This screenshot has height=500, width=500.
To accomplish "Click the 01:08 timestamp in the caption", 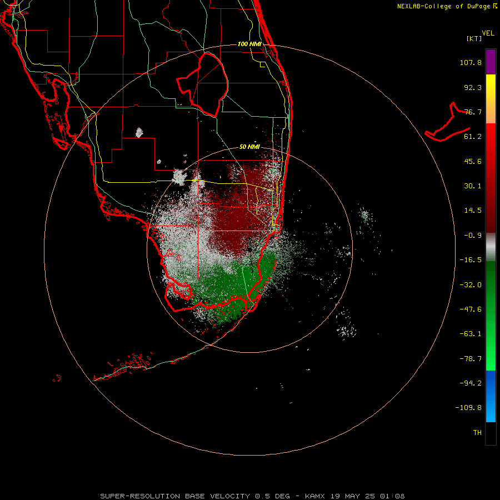I will (x=393, y=496).
